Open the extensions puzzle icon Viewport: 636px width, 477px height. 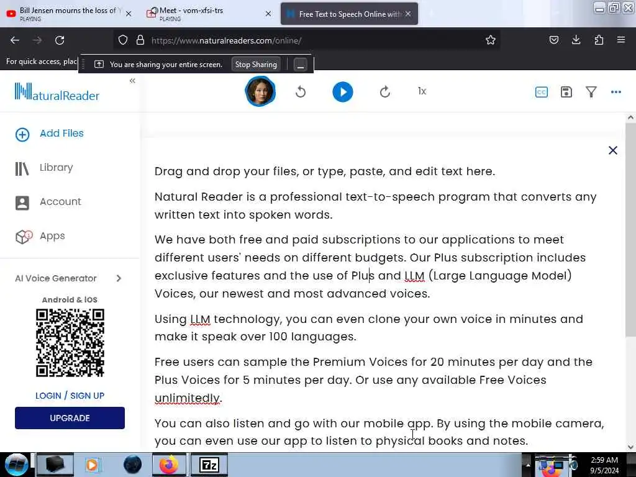(x=599, y=40)
